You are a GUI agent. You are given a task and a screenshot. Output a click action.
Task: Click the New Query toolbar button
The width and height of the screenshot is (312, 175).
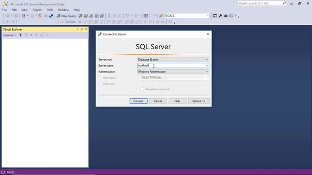tap(66, 16)
